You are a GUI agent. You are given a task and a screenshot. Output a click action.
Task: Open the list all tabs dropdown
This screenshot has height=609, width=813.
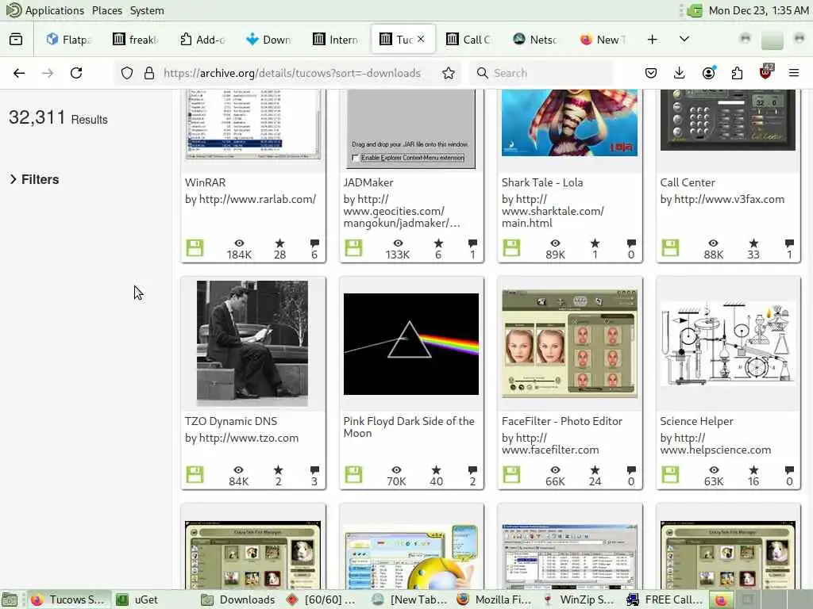(x=684, y=40)
